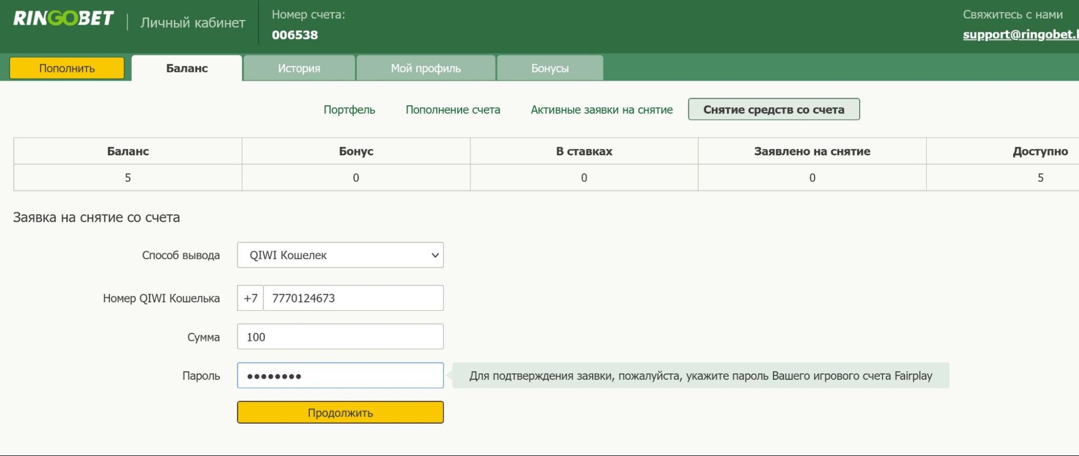Select Снятие средств со счета button

[774, 109]
